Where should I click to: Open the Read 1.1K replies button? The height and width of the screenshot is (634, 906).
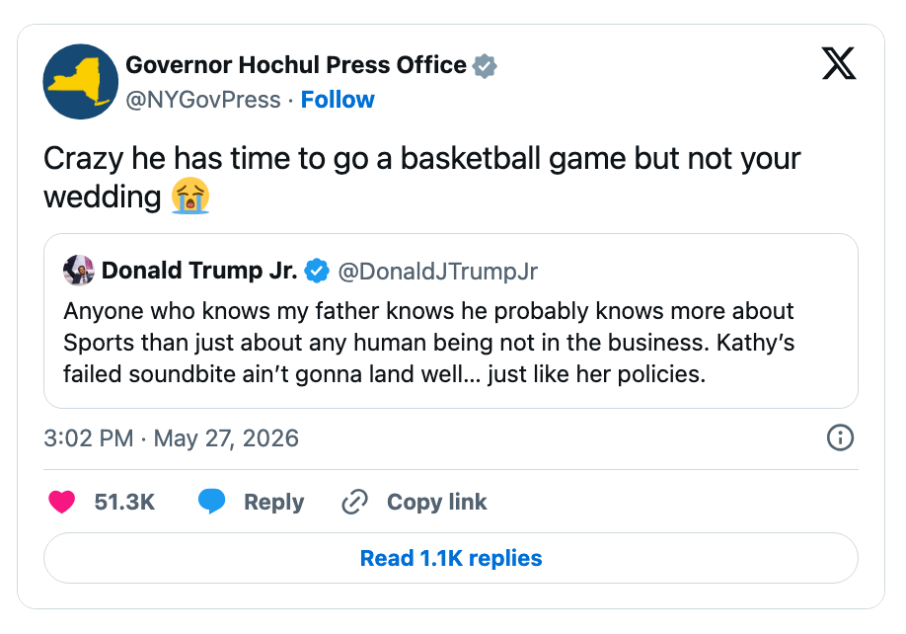(451, 558)
